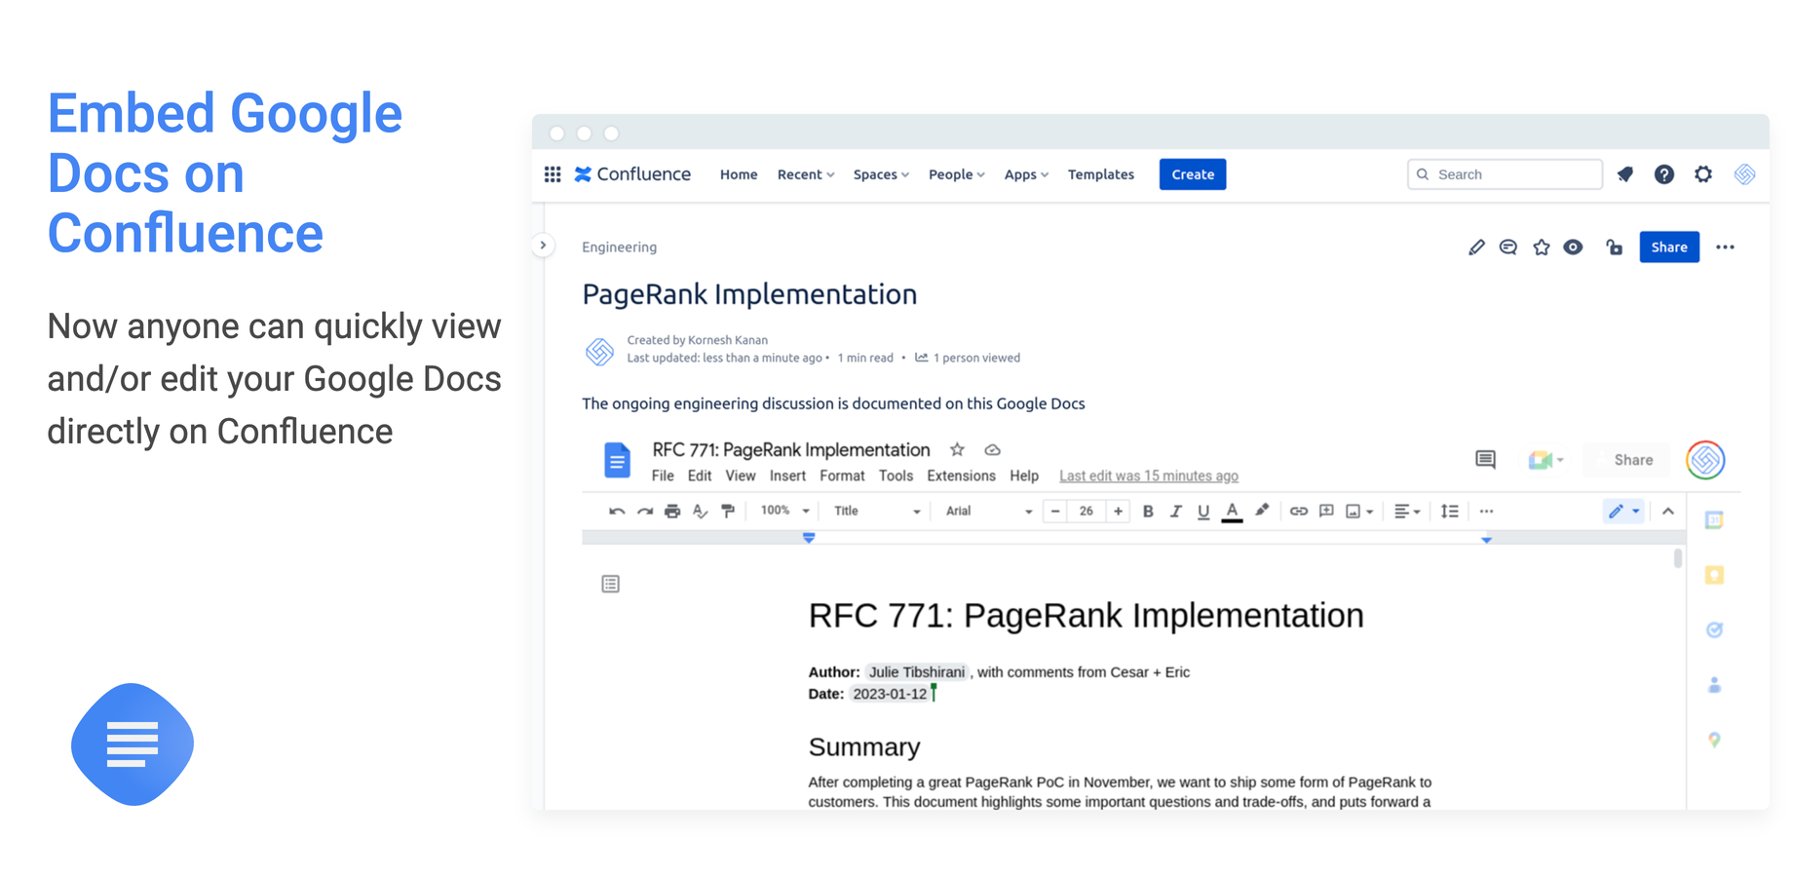
Task: Click the Confluence Create button
Action: point(1193,174)
